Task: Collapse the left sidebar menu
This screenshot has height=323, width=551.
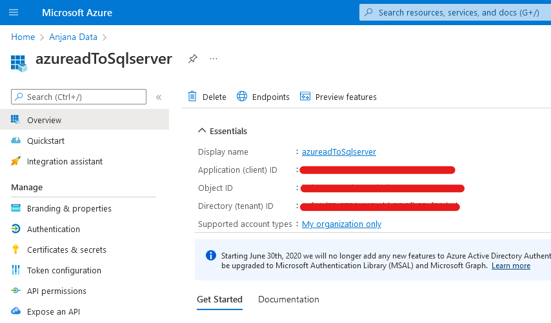Action: coord(159,97)
